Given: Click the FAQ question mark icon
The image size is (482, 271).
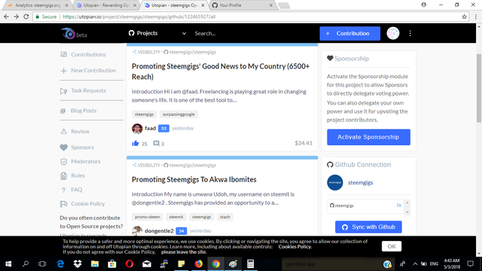Looking at the screenshot, I should tap(63, 190).
